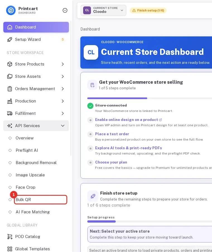Open Background Removal menu item
Image resolution: width=212 pixels, height=252 pixels.
pos(36,163)
